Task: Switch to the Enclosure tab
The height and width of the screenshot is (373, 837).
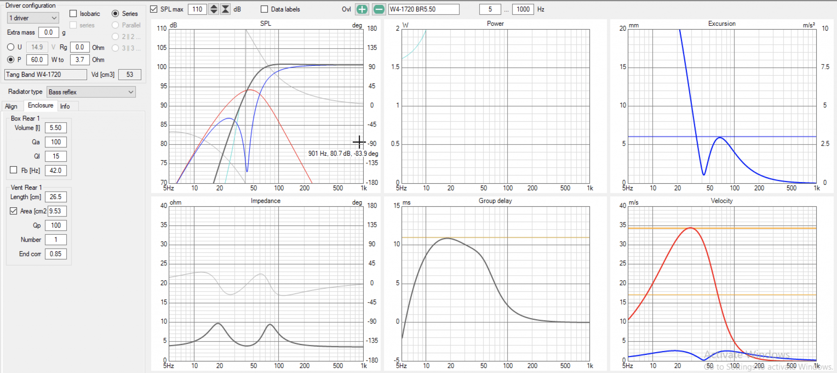Action: [x=40, y=106]
